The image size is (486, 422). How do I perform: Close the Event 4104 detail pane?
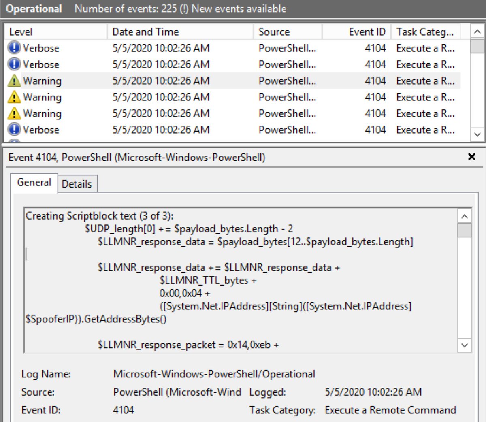pyautogui.click(x=471, y=157)
